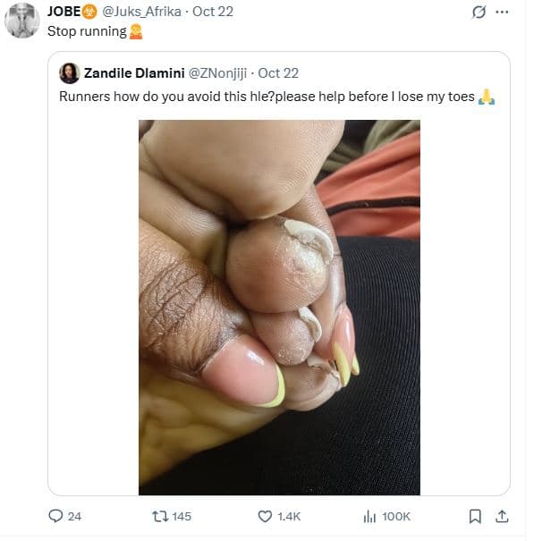The height and width of the screenshot is (541, 542).
Task: Open the JOBE display name link
Action: (63, 13)
